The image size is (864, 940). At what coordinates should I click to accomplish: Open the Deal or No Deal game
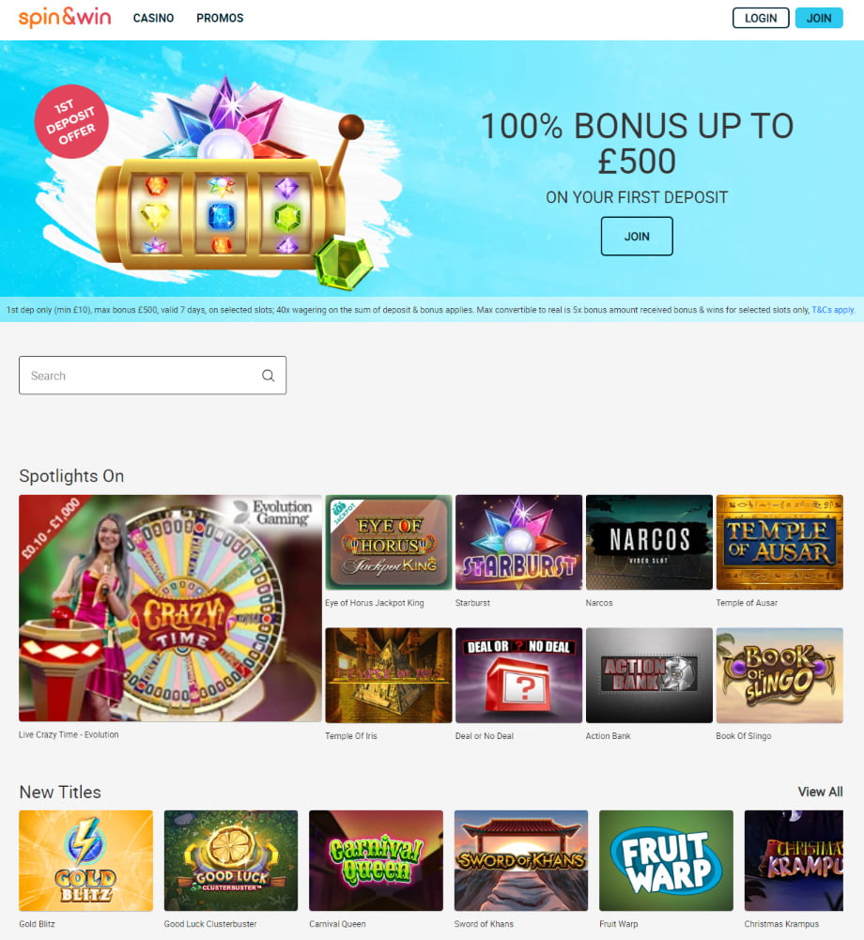(x=518, y=675)
